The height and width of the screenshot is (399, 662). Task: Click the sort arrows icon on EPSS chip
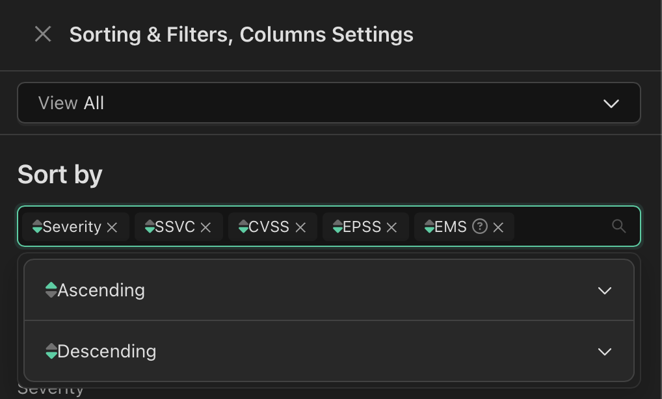click(x=338, y=227)
